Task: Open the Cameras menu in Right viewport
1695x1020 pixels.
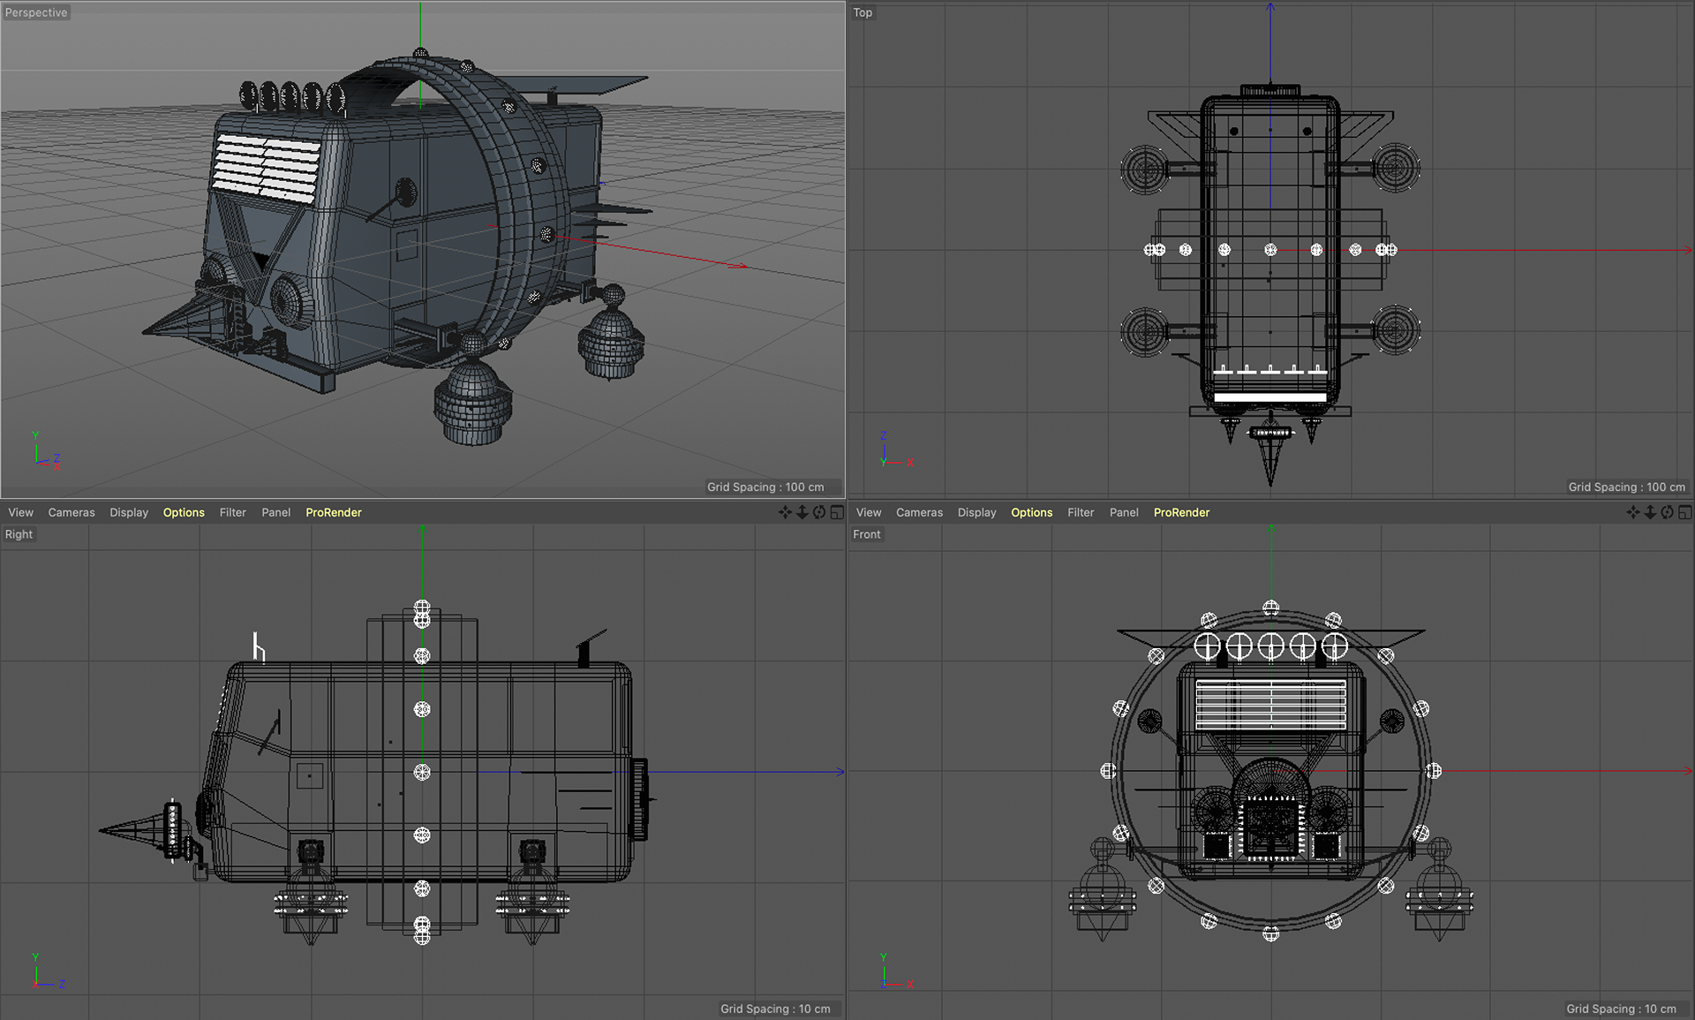Action: (72, 512)
